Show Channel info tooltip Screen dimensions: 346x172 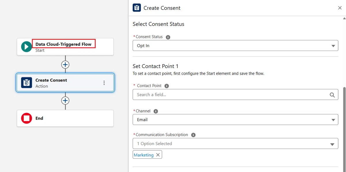156,111
